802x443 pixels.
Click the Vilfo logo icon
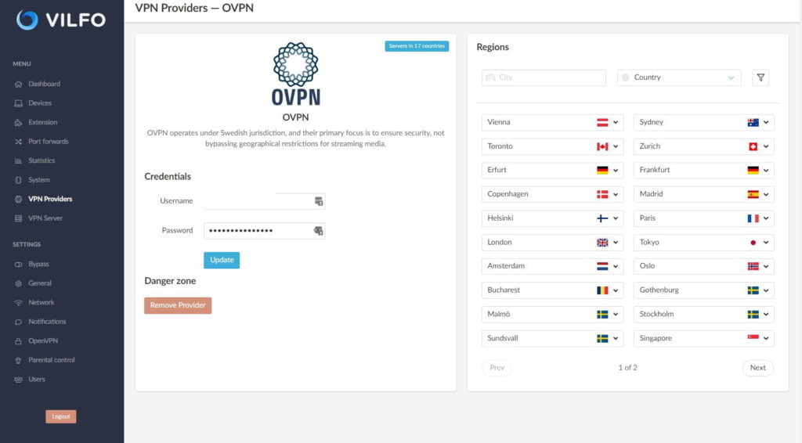(27, 20)
